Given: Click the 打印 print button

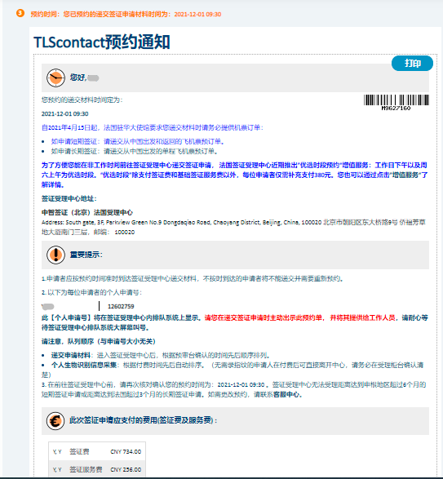Looking at the screenshot, I should point(412,63).
